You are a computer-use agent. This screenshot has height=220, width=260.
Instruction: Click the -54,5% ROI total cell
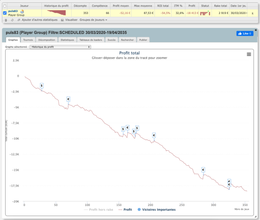[x=163, y=13]
